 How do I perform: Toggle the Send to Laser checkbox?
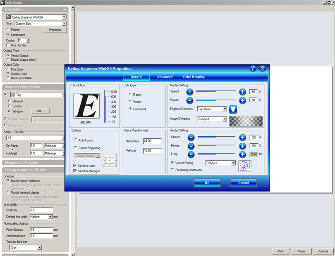pyautogui.click(x=75, y=166)
